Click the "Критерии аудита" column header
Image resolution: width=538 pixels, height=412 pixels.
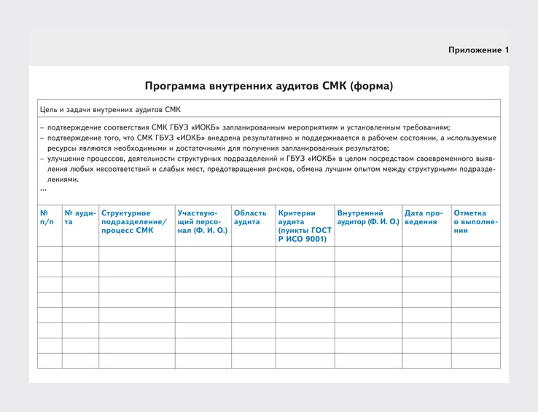pos(305,226)
